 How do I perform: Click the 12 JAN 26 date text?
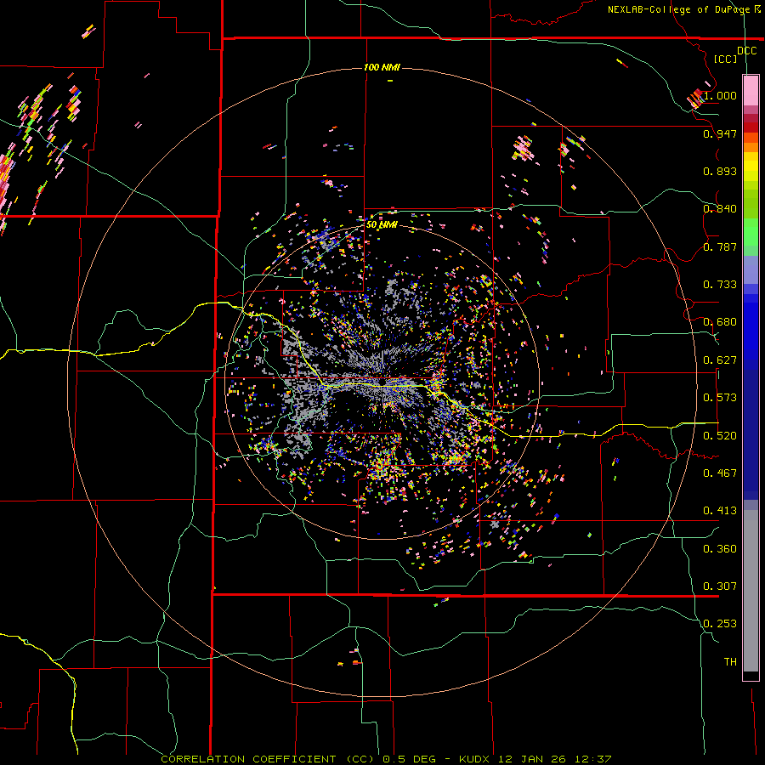[530, 759]
